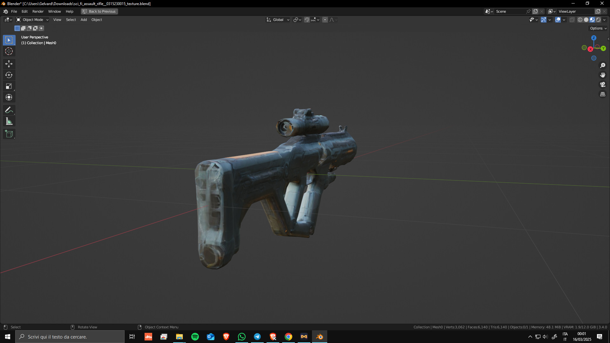The width and height of the screenshot is (610, 343).
Task: Open the snapping options dropdown
Action: point(315,20)
